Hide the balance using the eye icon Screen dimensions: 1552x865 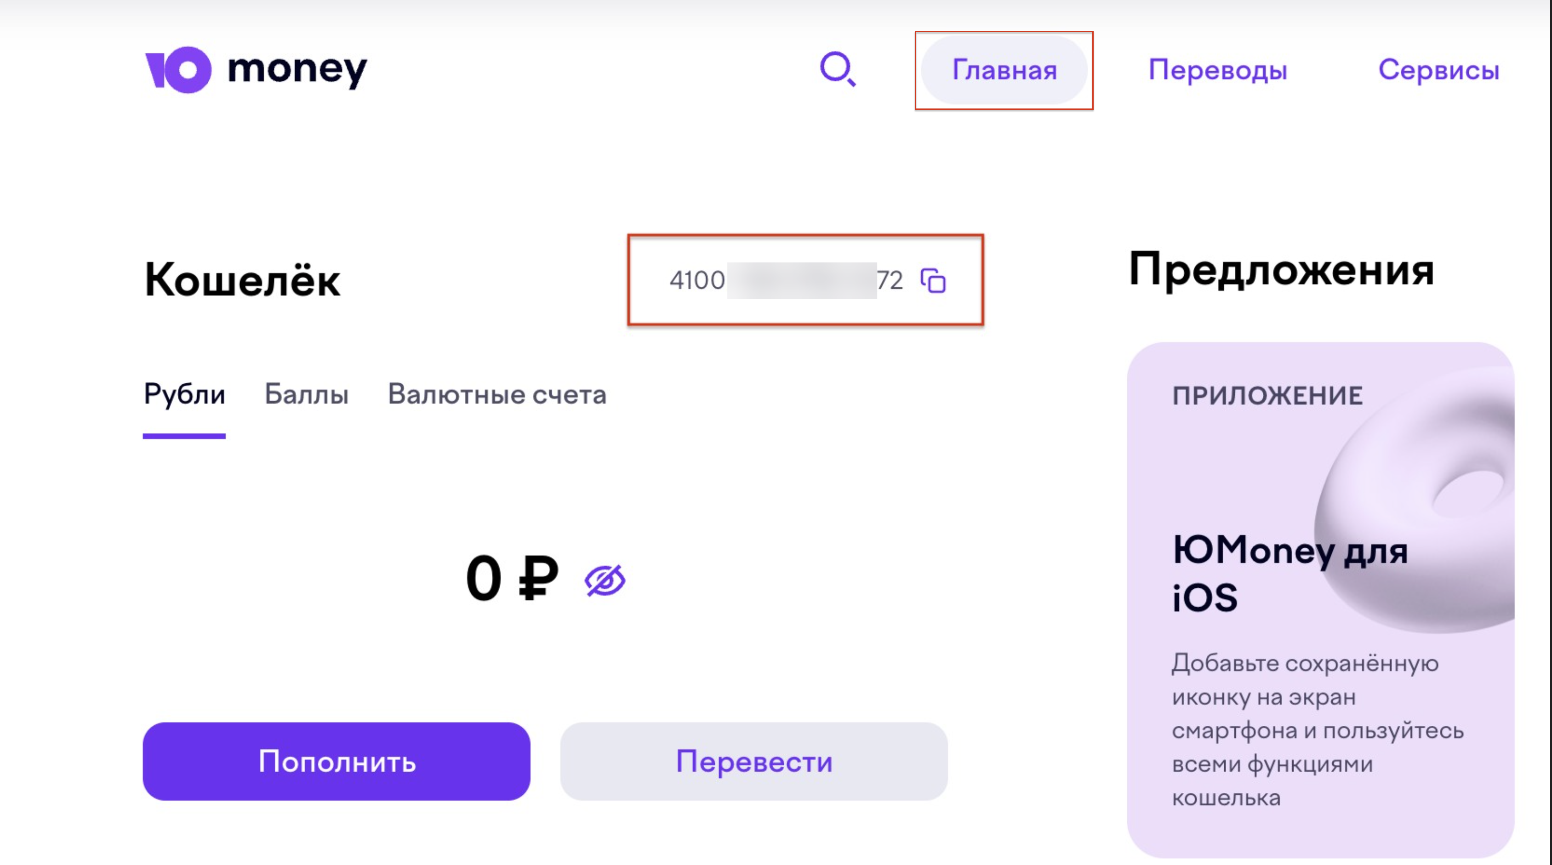(x=605, y=580)
